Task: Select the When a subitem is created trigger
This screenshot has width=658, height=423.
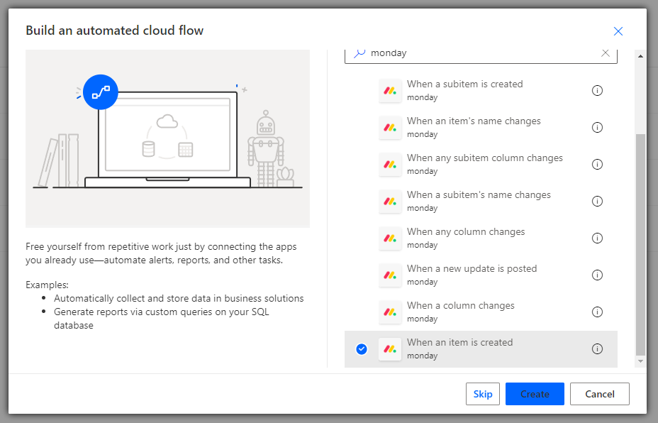Action: point(481,90)
